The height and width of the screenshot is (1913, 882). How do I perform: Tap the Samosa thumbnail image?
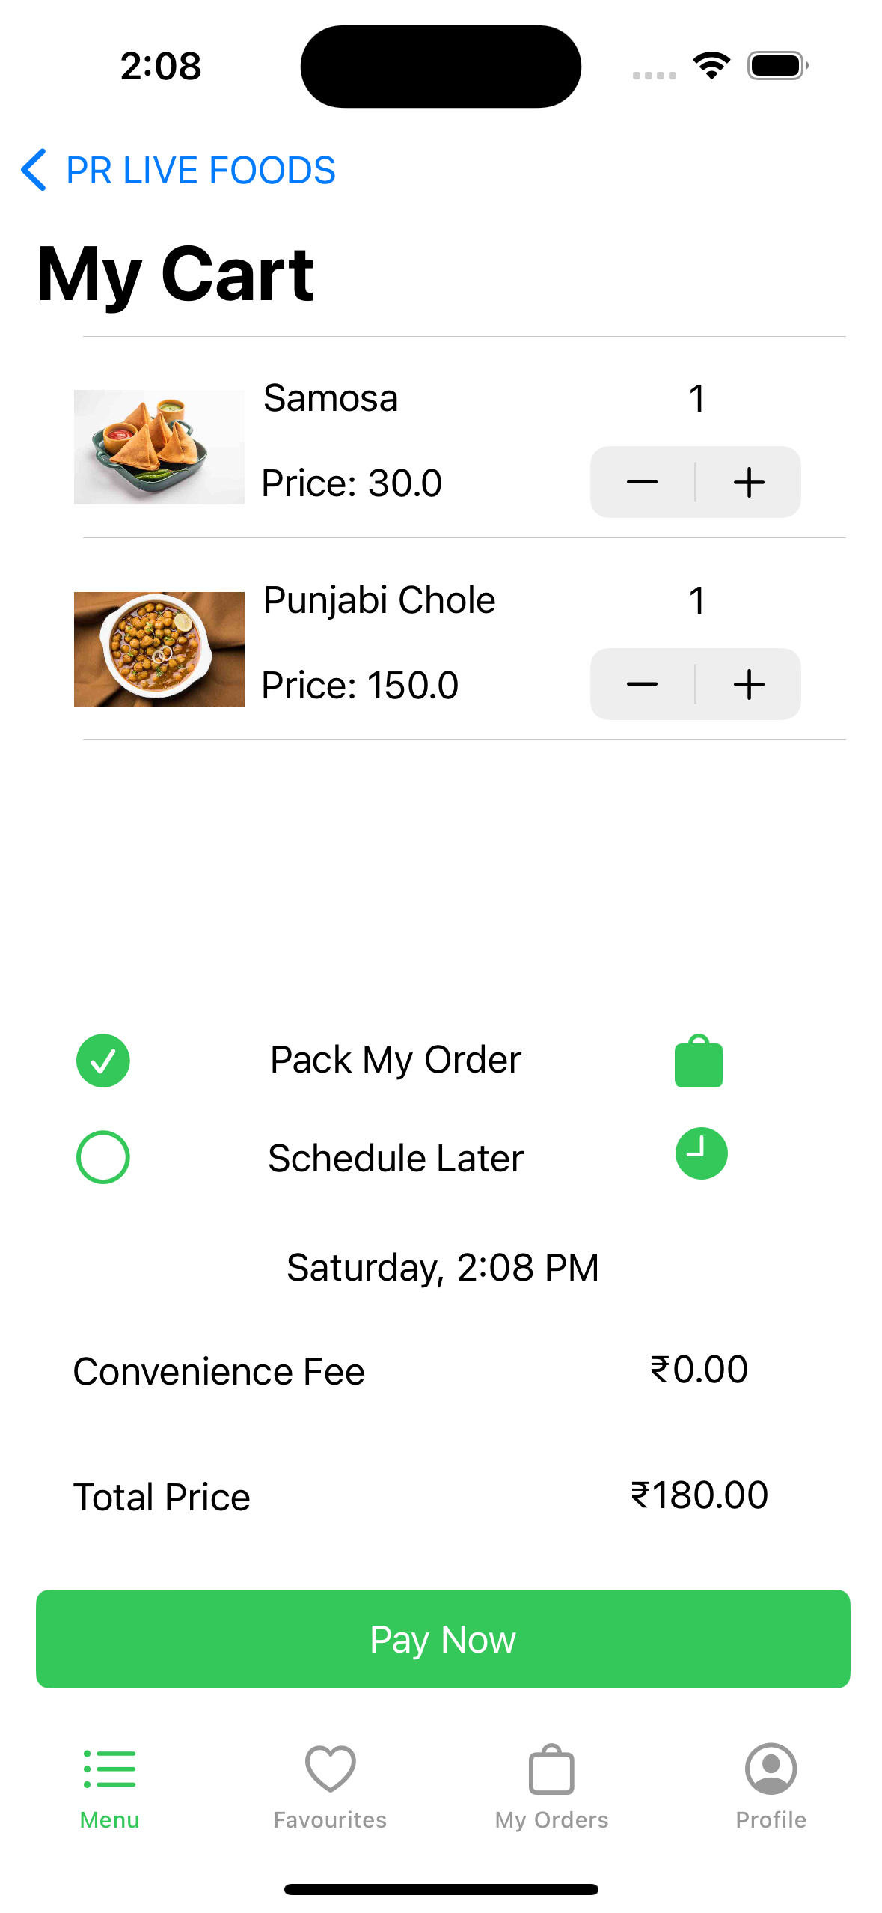pos(159,447)
